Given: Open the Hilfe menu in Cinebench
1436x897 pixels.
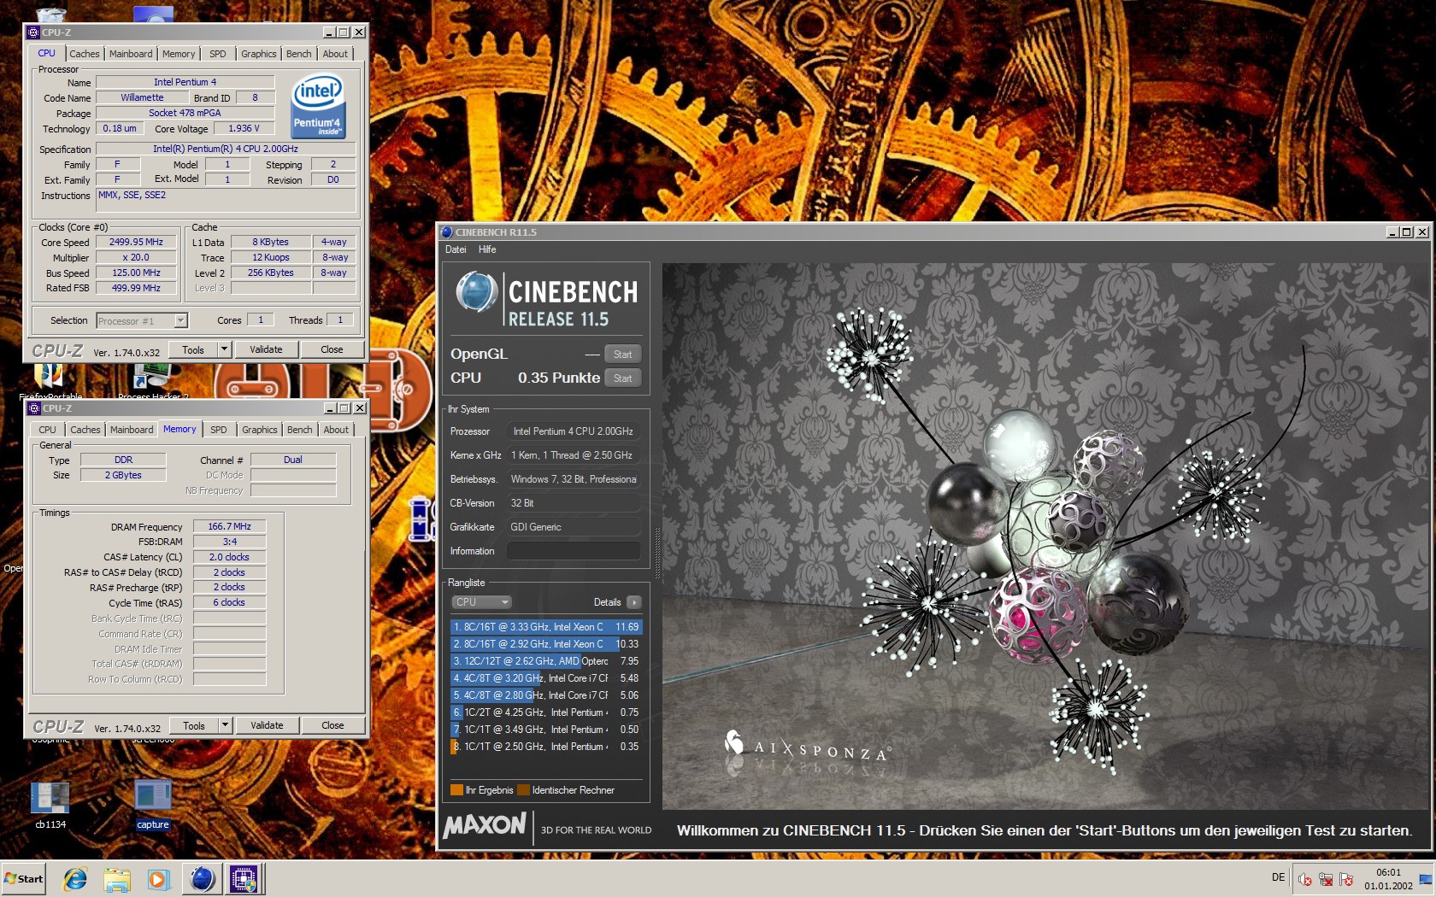Looking at the screenshot, I should [x=487, y=249].
